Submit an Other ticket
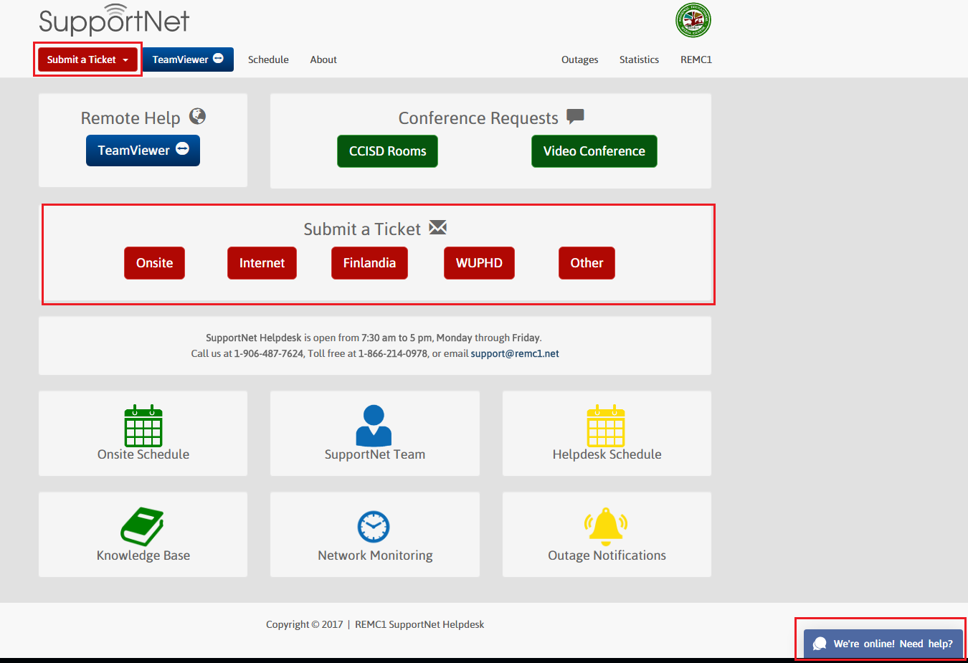968x663 pixels. pos(587,263)
